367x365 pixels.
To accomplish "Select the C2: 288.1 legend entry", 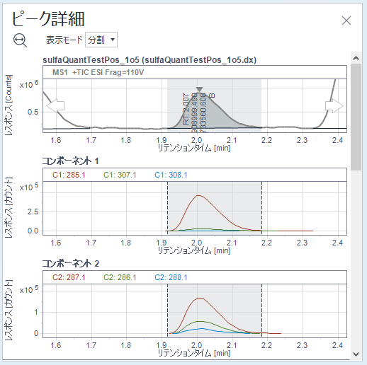I will click(171, 277).
